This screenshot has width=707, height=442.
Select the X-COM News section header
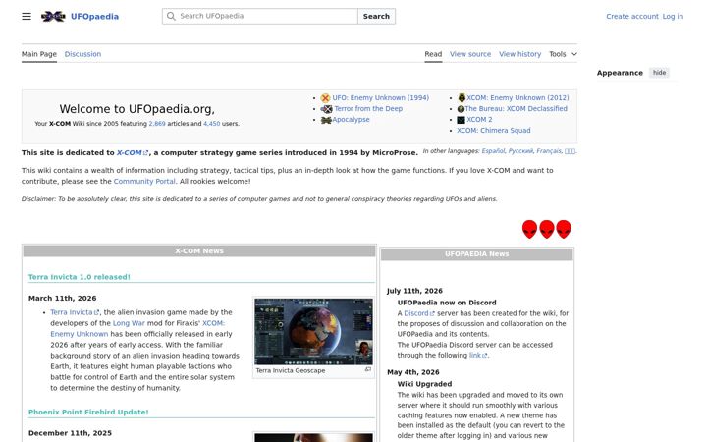tap(199, 250)
